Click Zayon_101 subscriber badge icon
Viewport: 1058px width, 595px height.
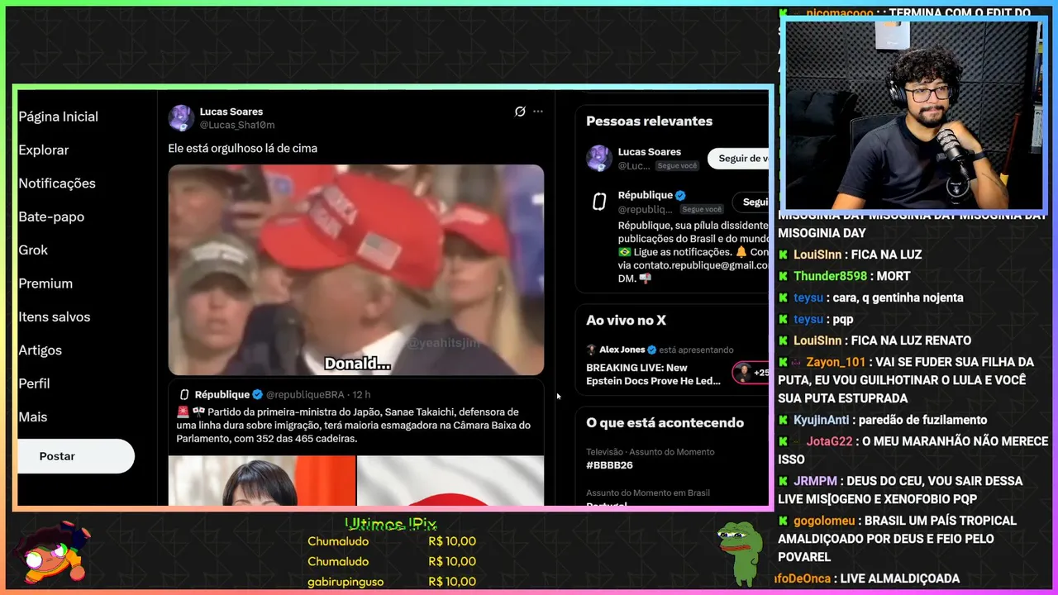(797, 362)
